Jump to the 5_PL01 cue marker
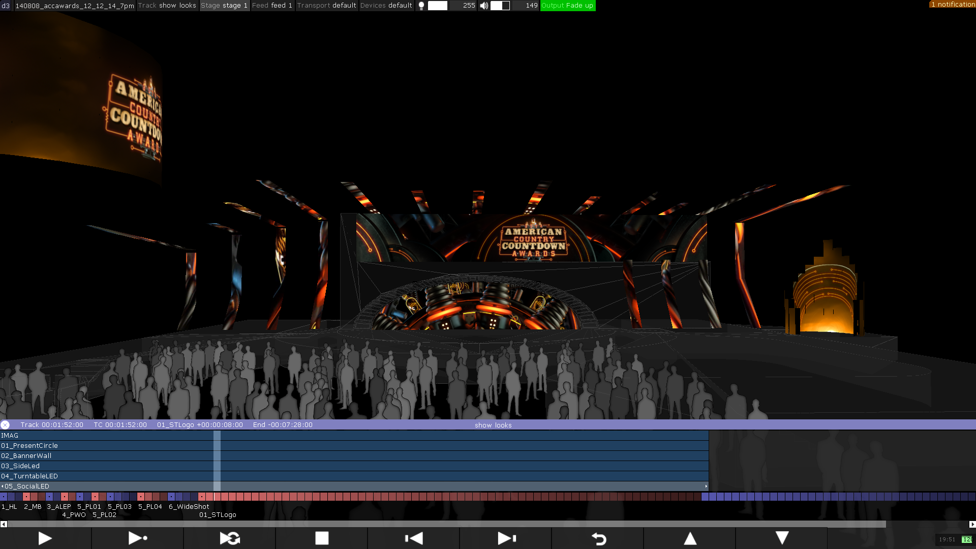976x549 pixels. 89,507
